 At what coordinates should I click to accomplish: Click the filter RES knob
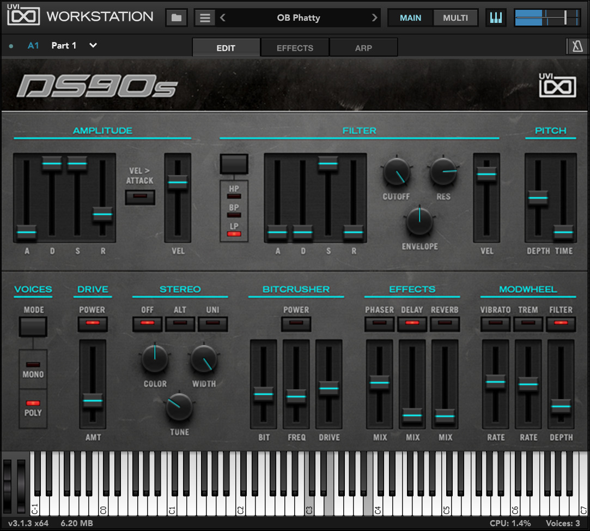tap(443, 172)
